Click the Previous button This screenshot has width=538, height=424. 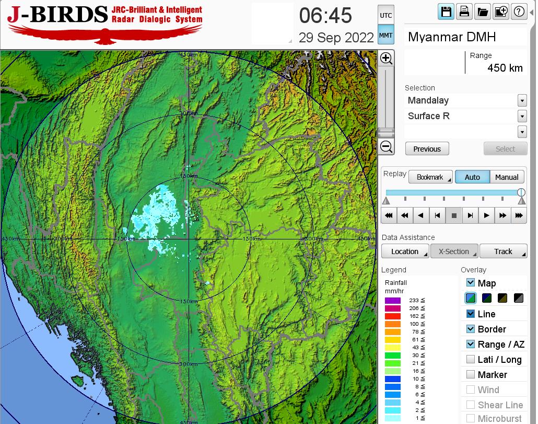(427, 149)
